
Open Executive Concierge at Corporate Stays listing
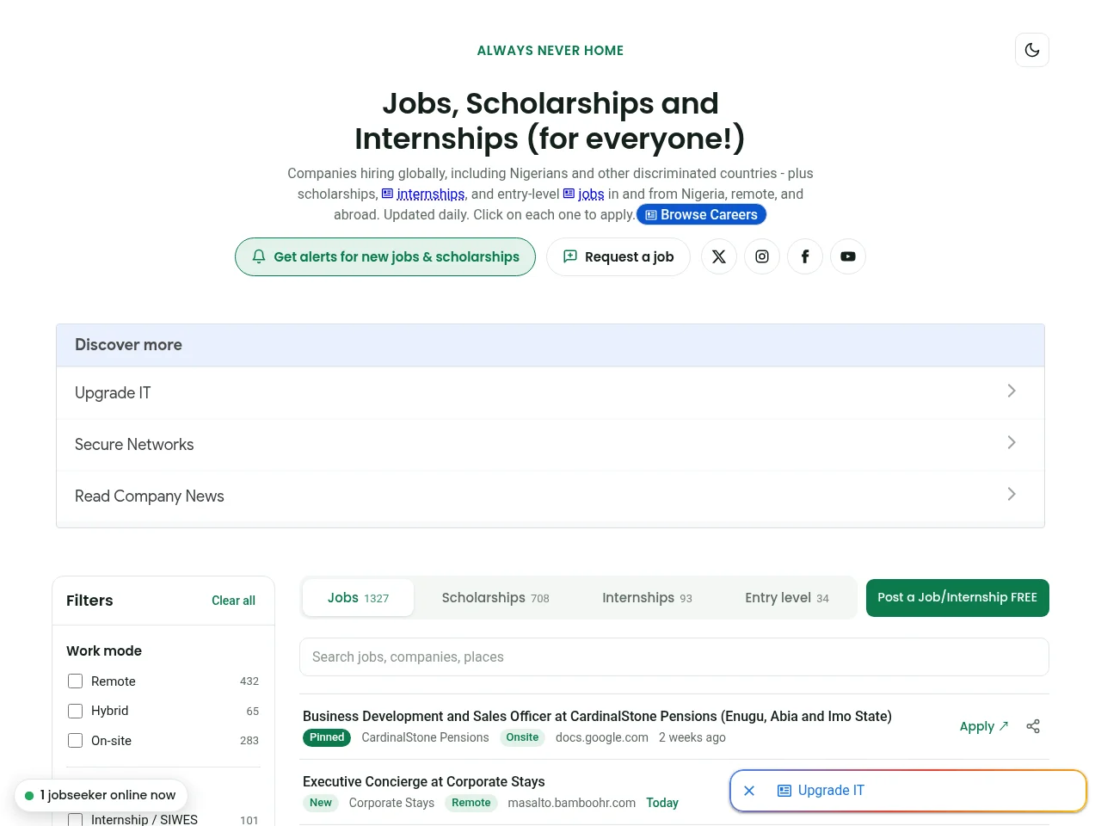tap(424, 781)
